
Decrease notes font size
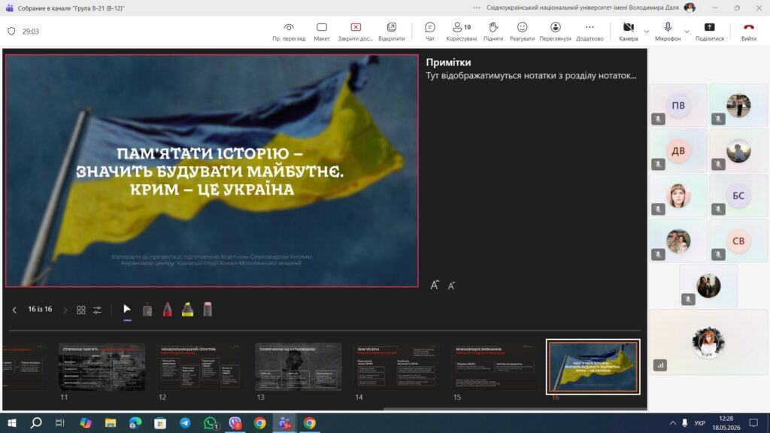pos(451,285)
